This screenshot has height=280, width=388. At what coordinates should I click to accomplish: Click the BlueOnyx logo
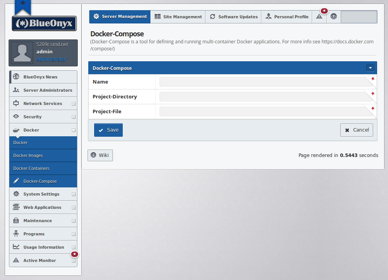point(44,23)
